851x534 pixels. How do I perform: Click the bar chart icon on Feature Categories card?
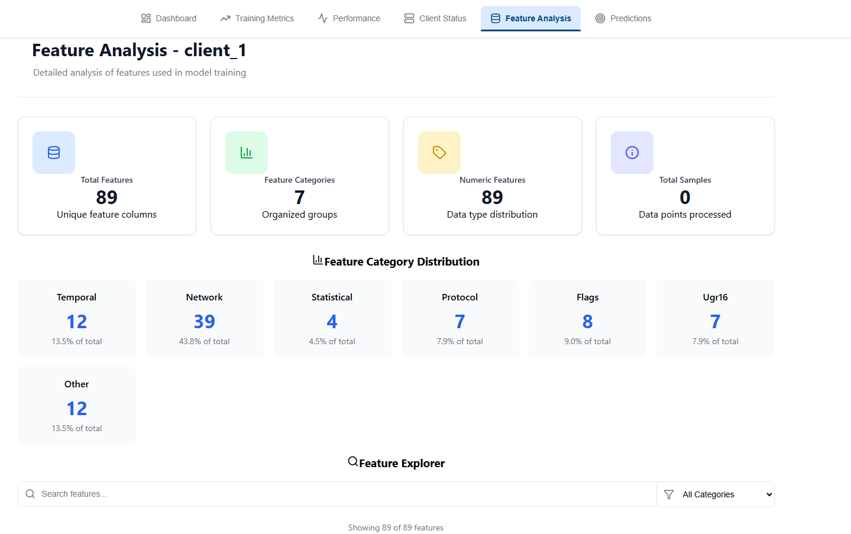tap(247, 152)
